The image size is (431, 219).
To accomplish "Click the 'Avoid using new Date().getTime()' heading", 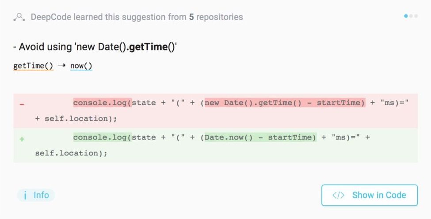I will [95, 47].
